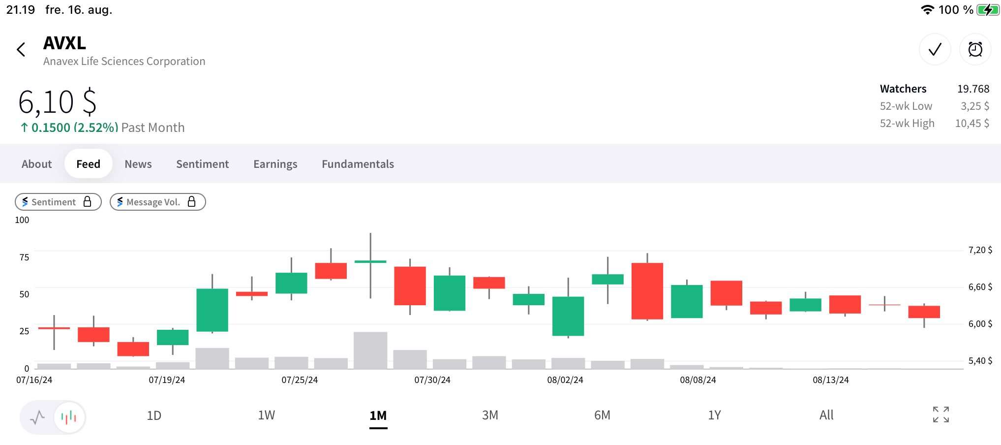Image resolution: width=1001 pixels, height=445 pixels.
Task: Go back using the back arrow
Action: [x=21, y=49]
